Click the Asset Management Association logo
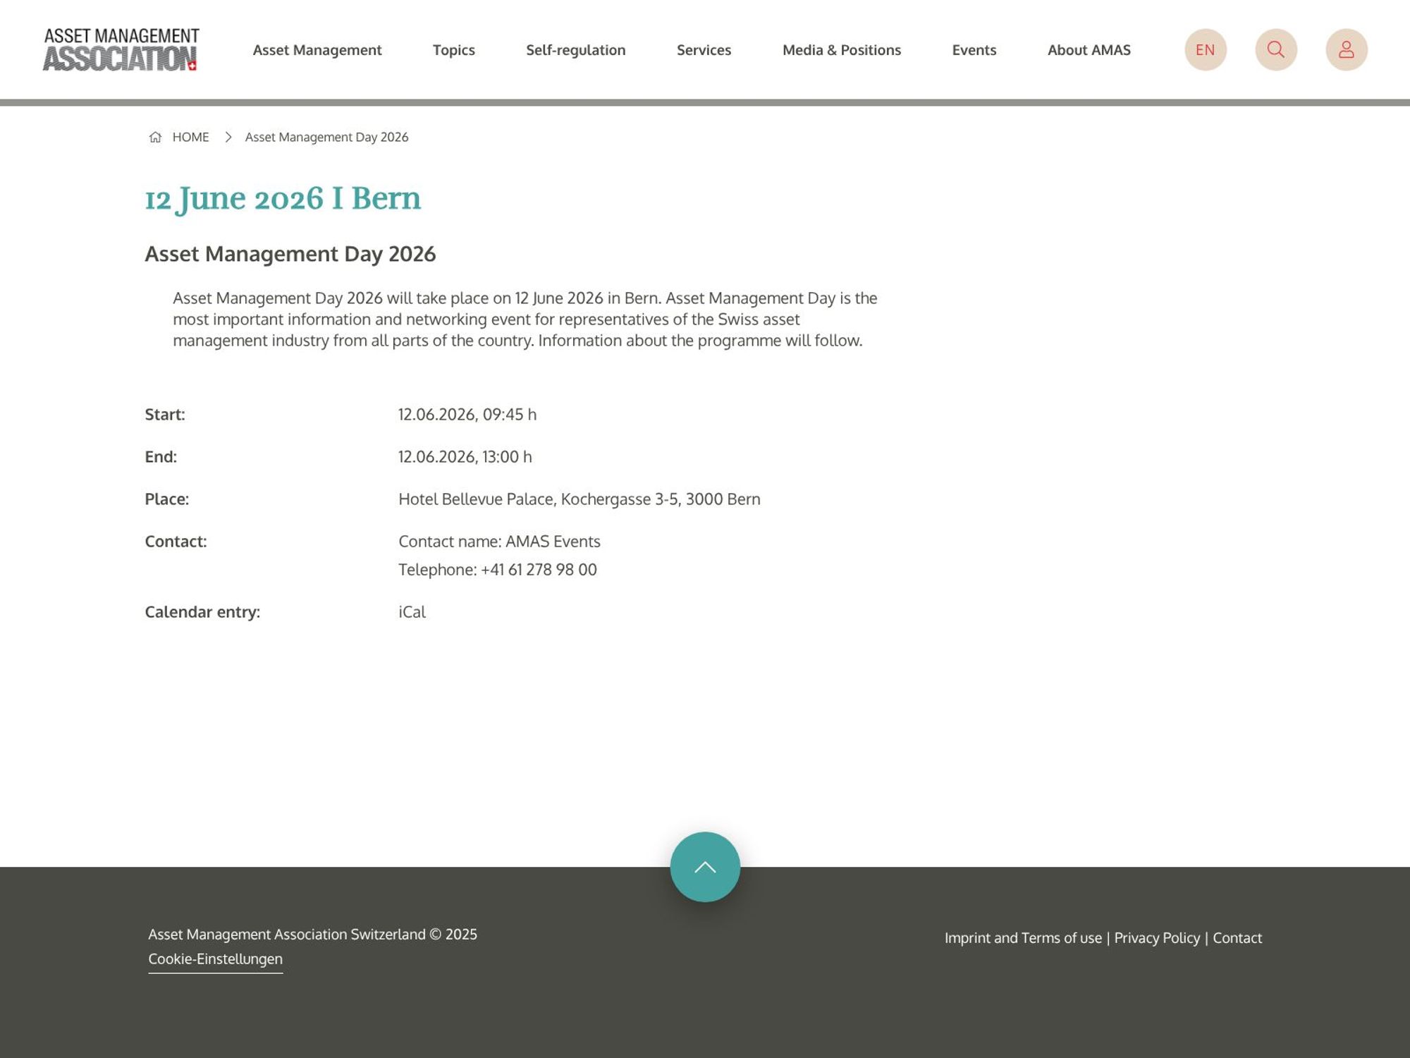Viewport: 1410px width, 1058px height. pos(121,49)
